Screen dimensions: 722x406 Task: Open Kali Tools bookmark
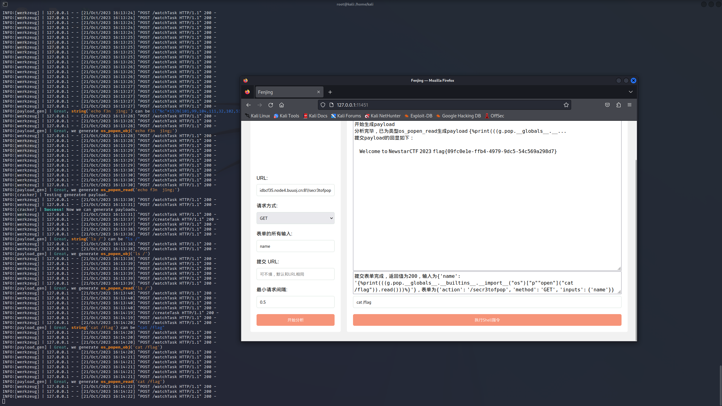tap(286, 116)
